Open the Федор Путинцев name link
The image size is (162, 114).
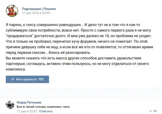[x=29, y=102]
